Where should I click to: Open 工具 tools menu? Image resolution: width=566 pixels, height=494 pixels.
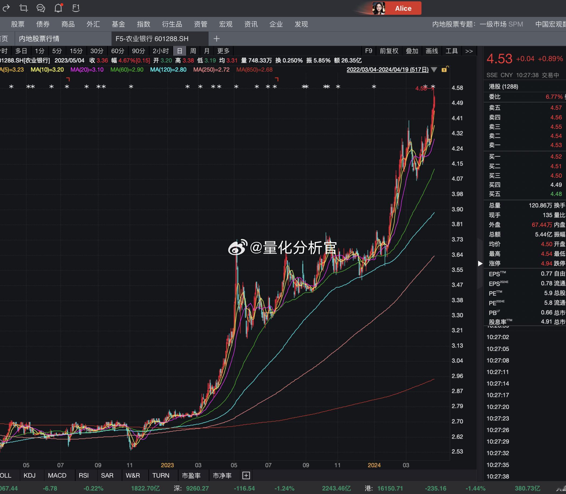click(x=452, y=51)
